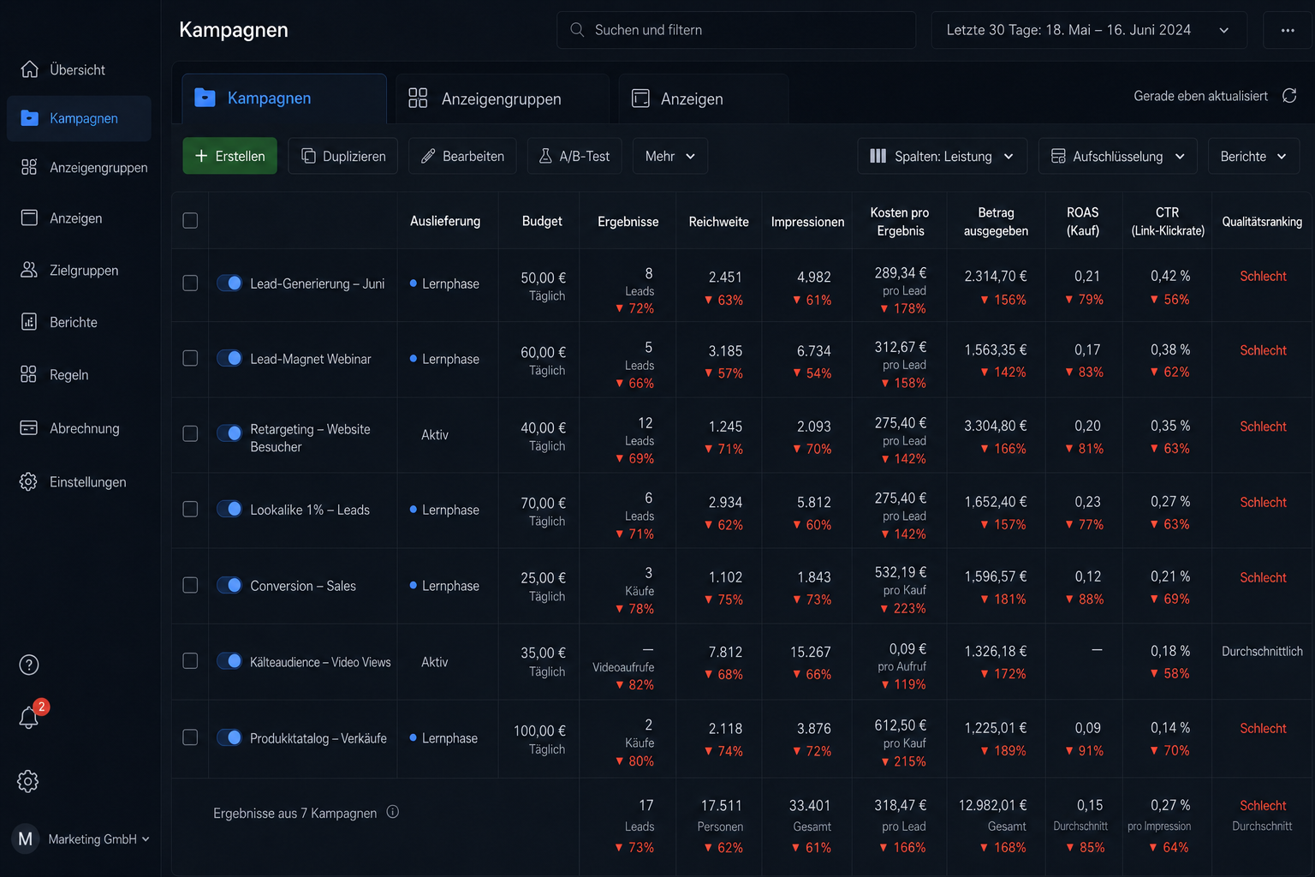1315x877 pixels.
Task: Click the green Erstellen button
Action: 229,156
